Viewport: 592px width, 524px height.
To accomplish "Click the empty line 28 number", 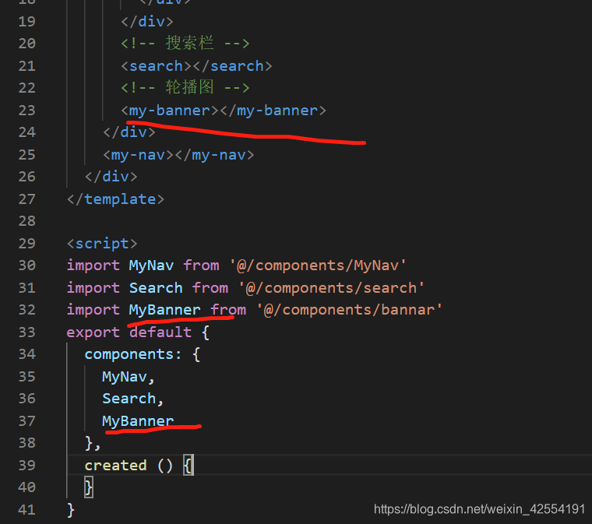I will pyautogui.click(x=26, y=221).
